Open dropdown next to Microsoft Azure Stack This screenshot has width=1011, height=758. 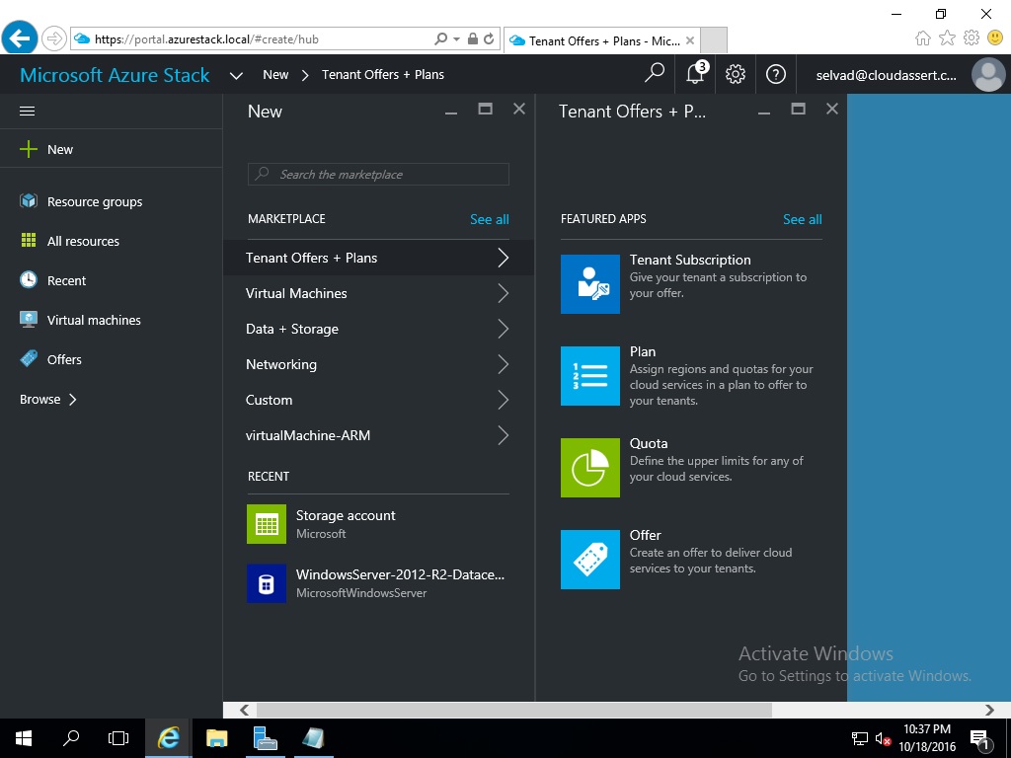236,75
